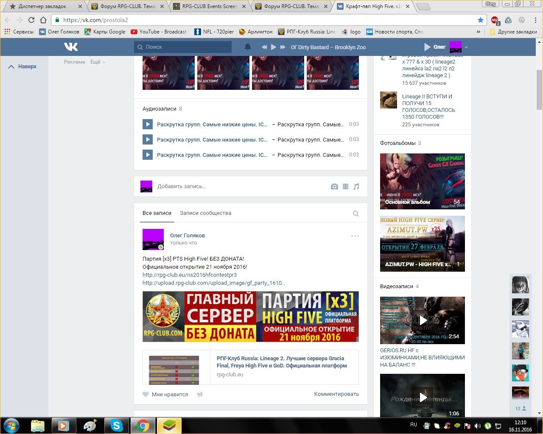Open the Олег profile menu dropdown
Screen dimensions: 543x434
tap(466, 47)
